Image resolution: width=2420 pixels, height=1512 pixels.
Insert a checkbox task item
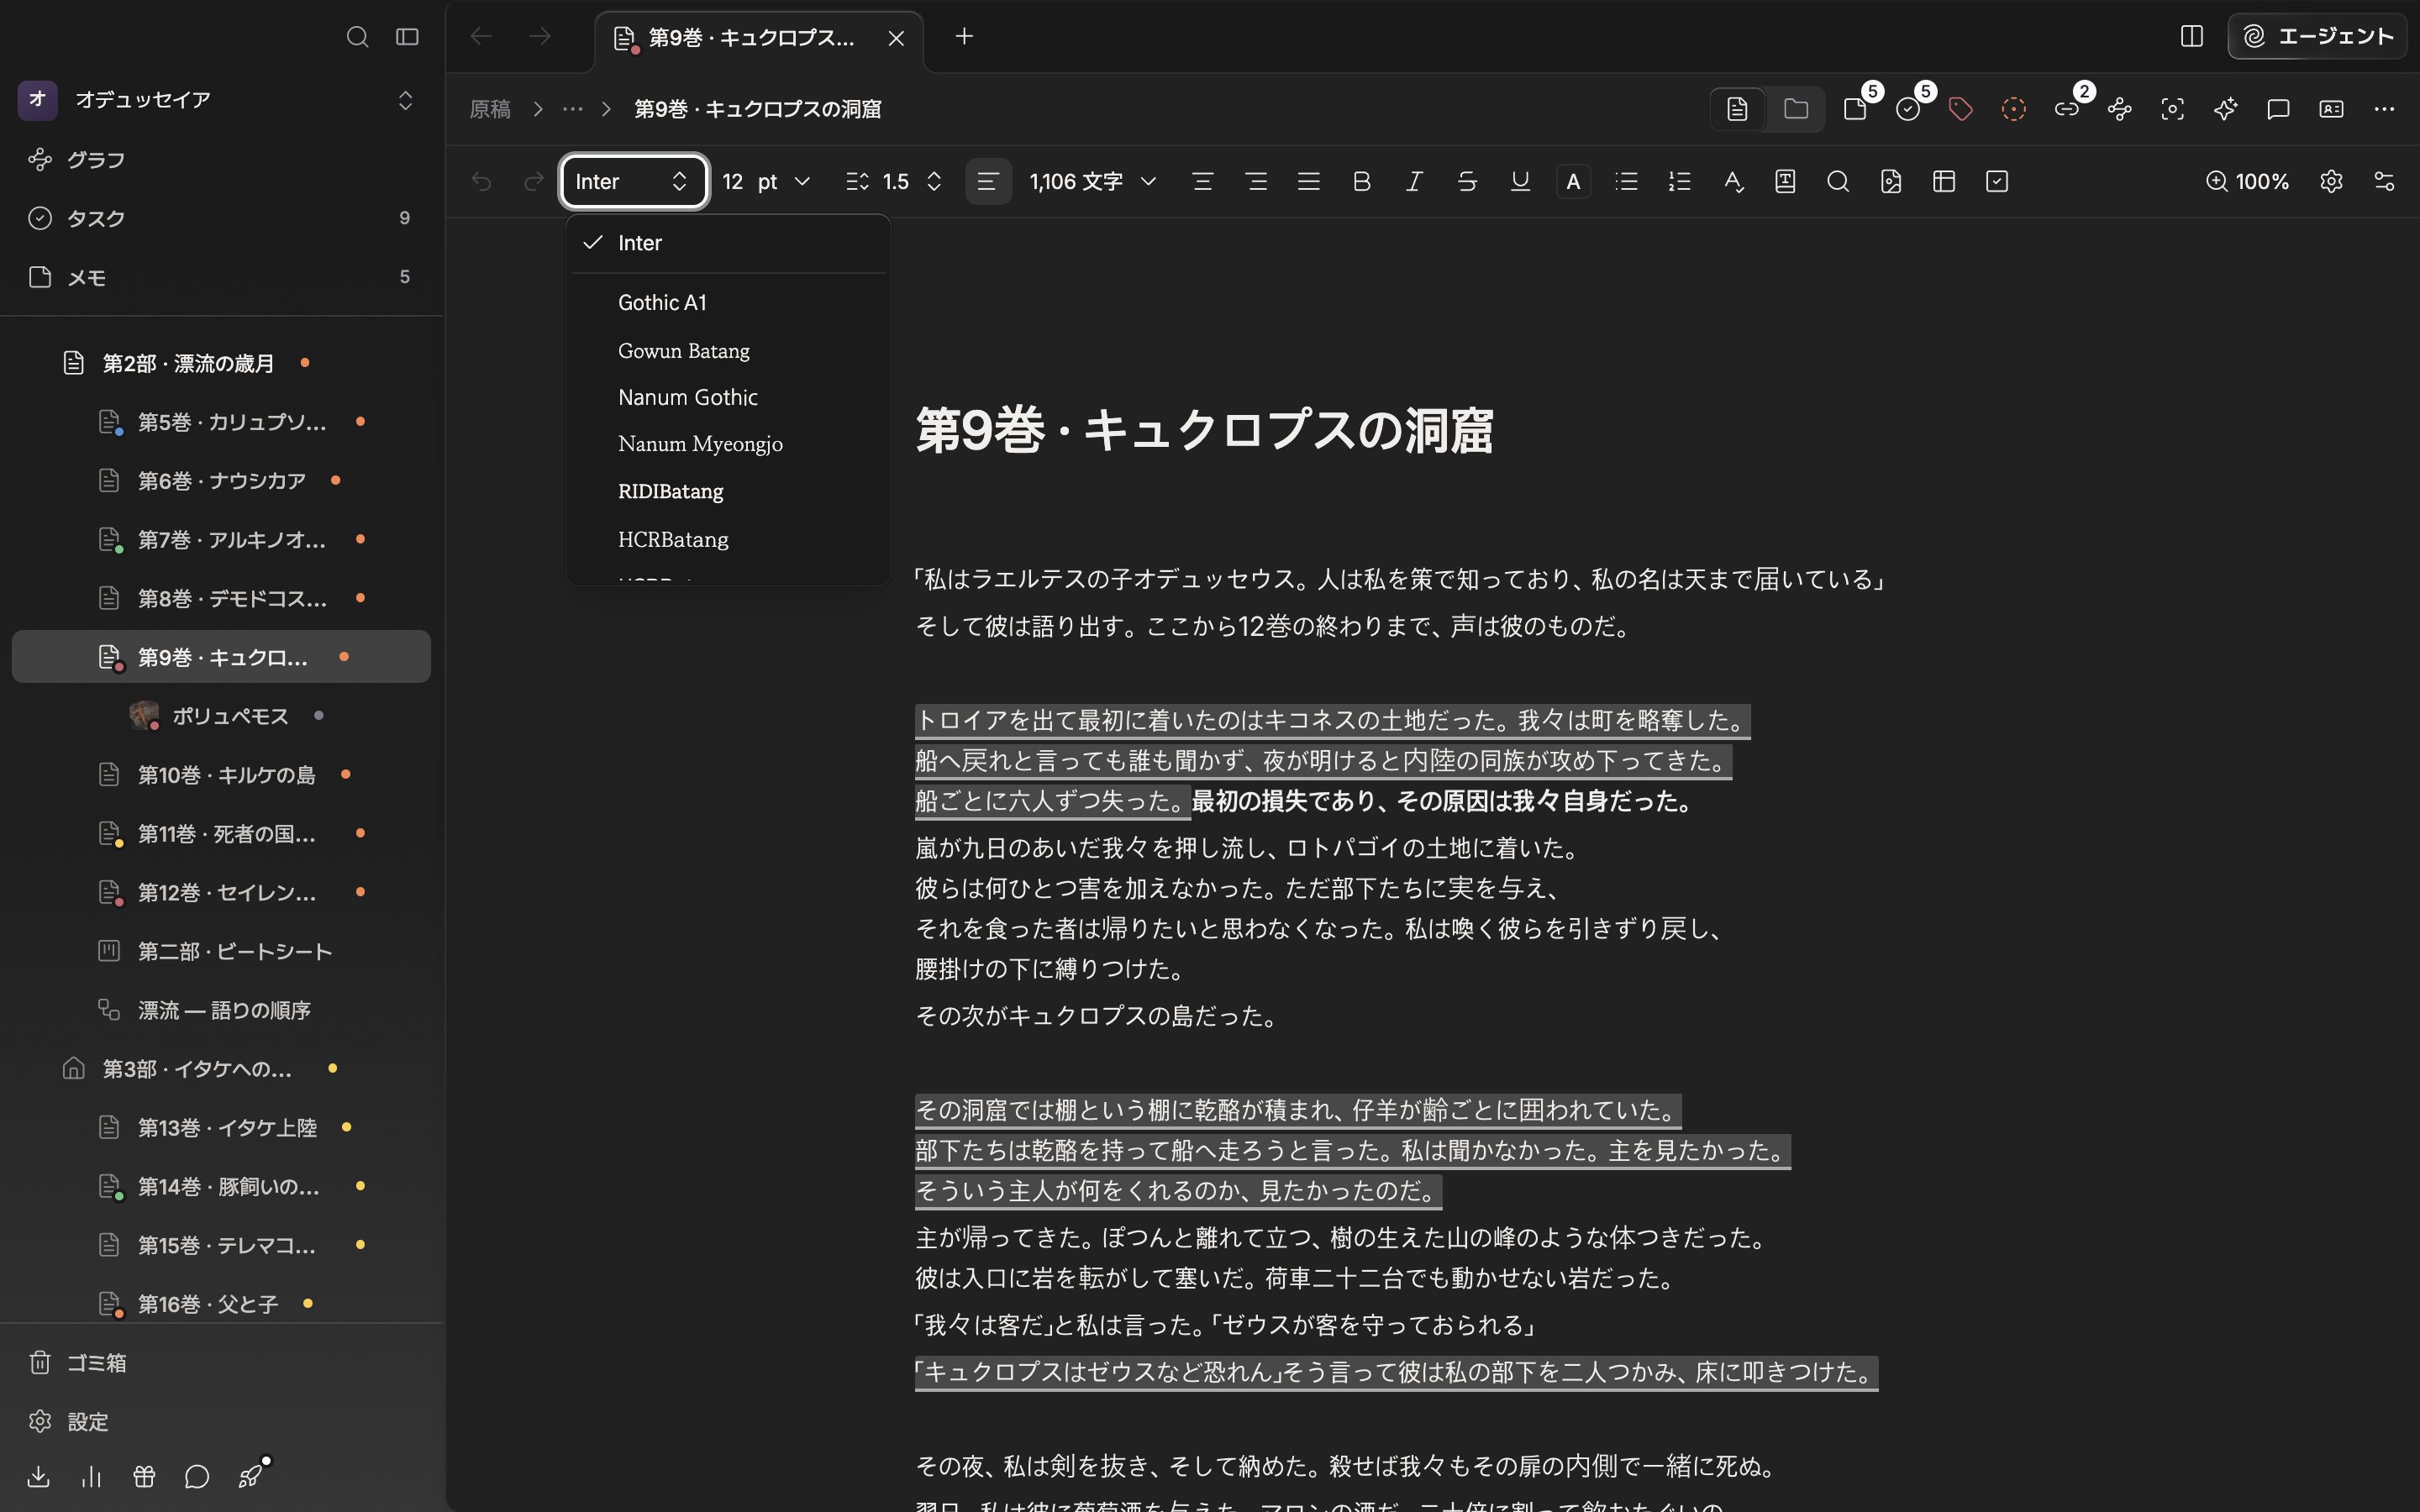click(1997, 182)
